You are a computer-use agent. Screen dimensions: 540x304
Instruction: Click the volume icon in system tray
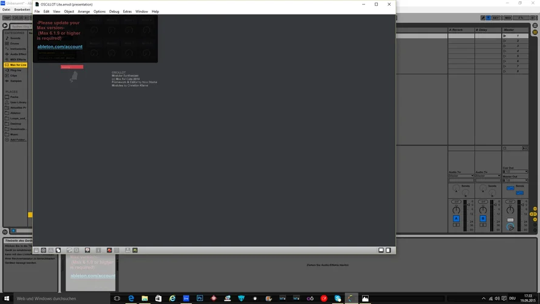pos(497,299)
